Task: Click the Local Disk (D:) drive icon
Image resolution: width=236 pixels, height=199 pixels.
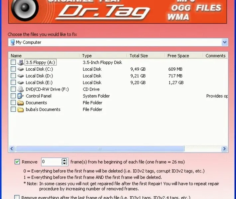Action: (21, 76)
